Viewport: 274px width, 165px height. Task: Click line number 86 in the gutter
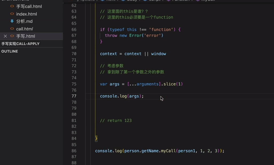[x=74, y=151]
